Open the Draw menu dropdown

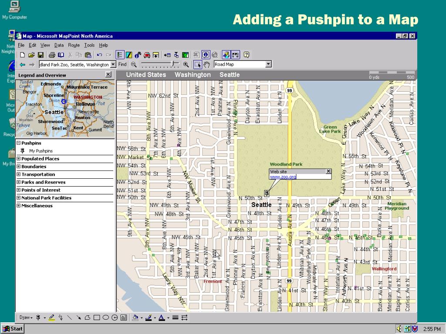(x=26, y=317)
